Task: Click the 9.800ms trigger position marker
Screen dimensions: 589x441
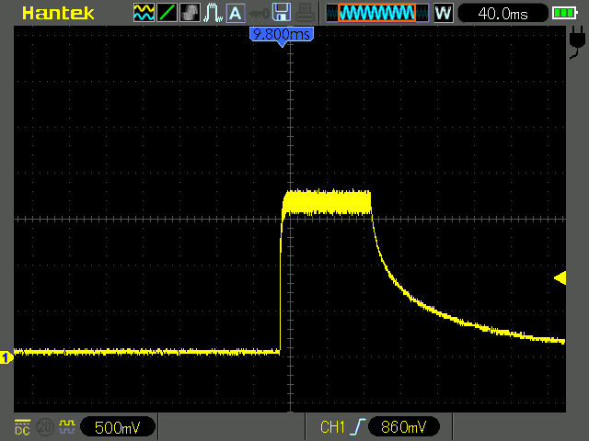Action: point(282,36)
